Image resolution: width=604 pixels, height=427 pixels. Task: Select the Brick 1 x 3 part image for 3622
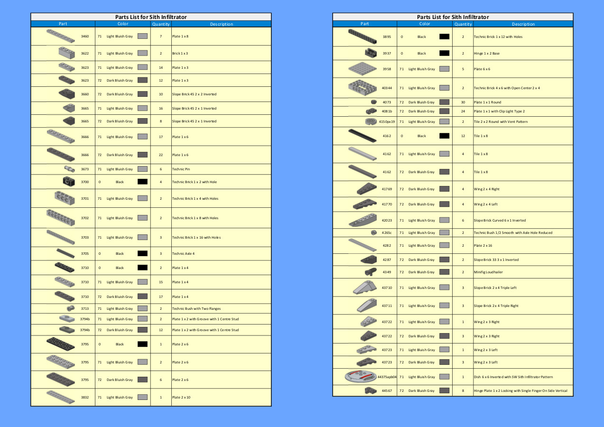[x=66, y=53]
